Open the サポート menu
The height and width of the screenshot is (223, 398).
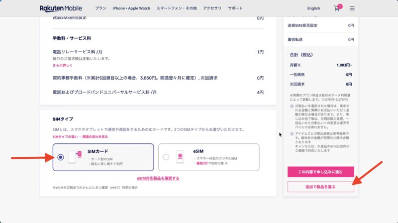235,8
